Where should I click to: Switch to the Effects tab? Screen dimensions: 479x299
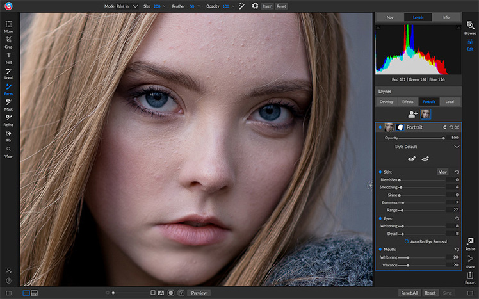pos(407,102)
